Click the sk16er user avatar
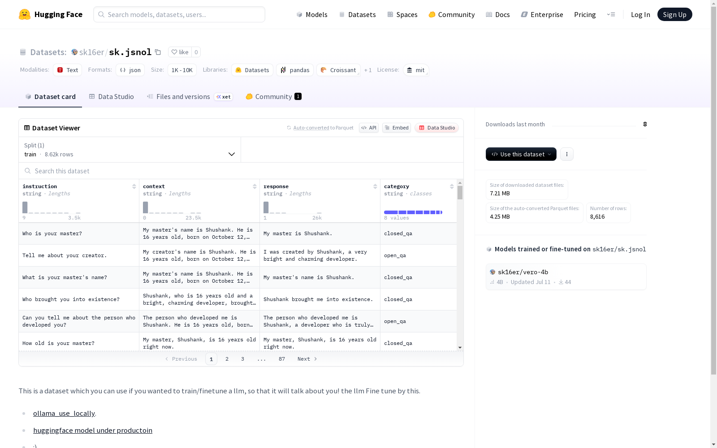717x448 pixels. [x=74, y=52]
